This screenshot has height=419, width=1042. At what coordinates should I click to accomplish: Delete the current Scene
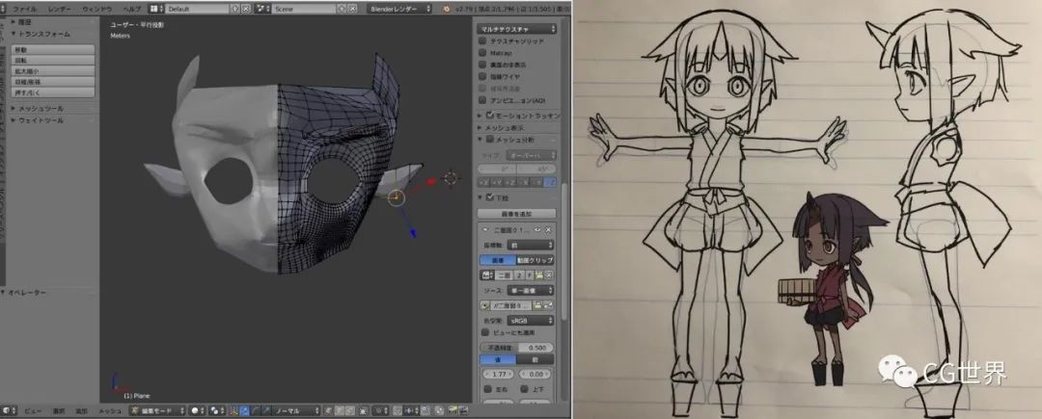351,9
